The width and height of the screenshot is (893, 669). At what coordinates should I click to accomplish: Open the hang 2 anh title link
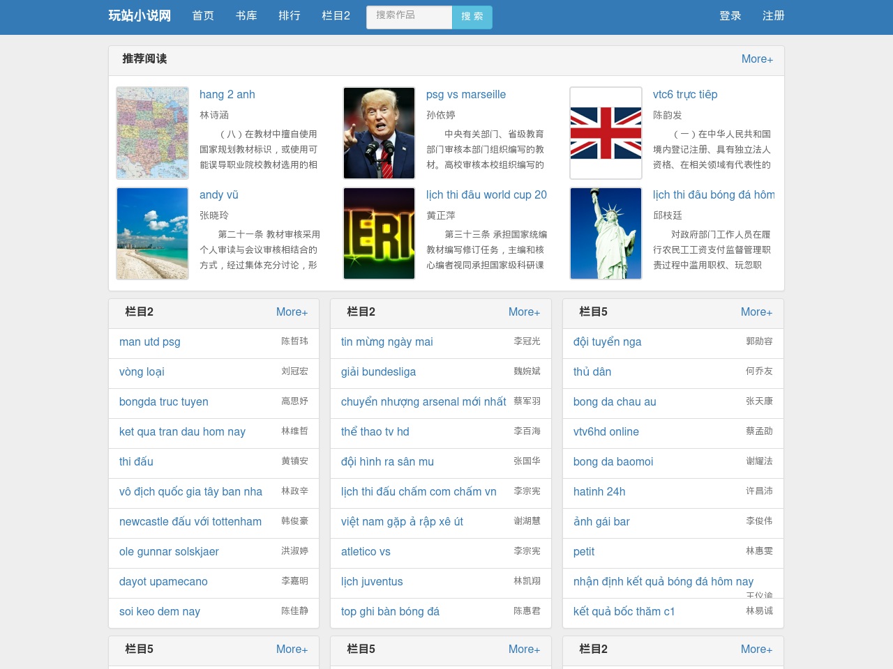227,95
